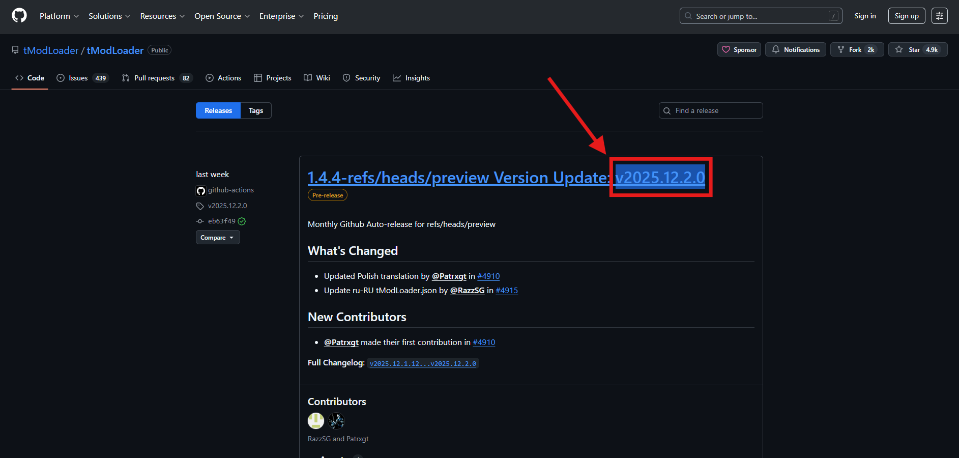Screen dimensions: 959x458
Task: Click the green commit status check icon
Action: pos(242,221)
